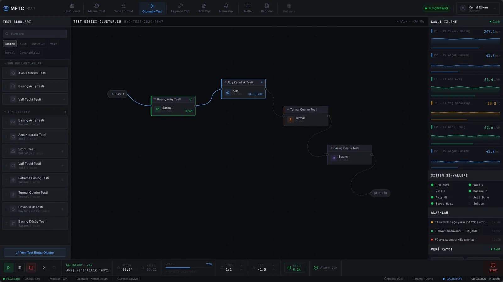Image resolution: width=503 pixels, height=282 pixels.
Task: Add Valf Tepki Testi from recents plus
Action: pos(64,99)
